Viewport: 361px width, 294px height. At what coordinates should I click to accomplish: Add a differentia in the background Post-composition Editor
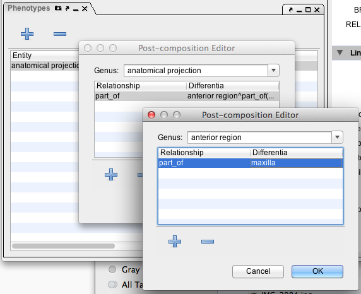(x=111, y=174)
